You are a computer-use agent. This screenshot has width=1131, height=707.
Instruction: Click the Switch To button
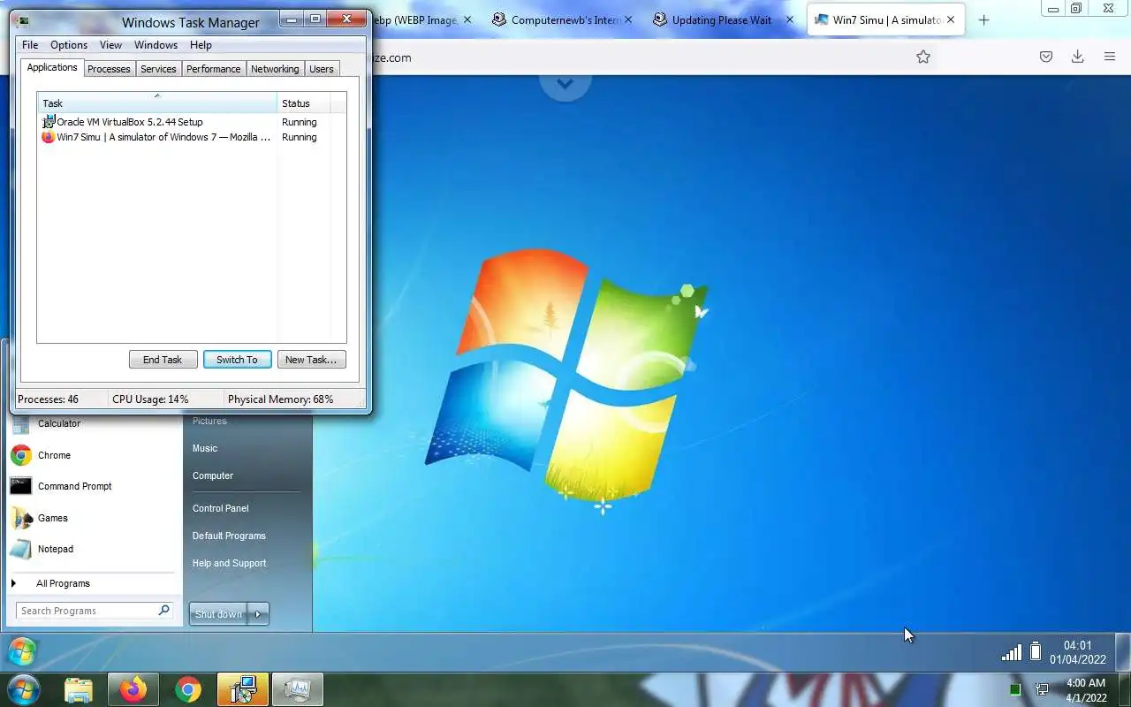237,360
